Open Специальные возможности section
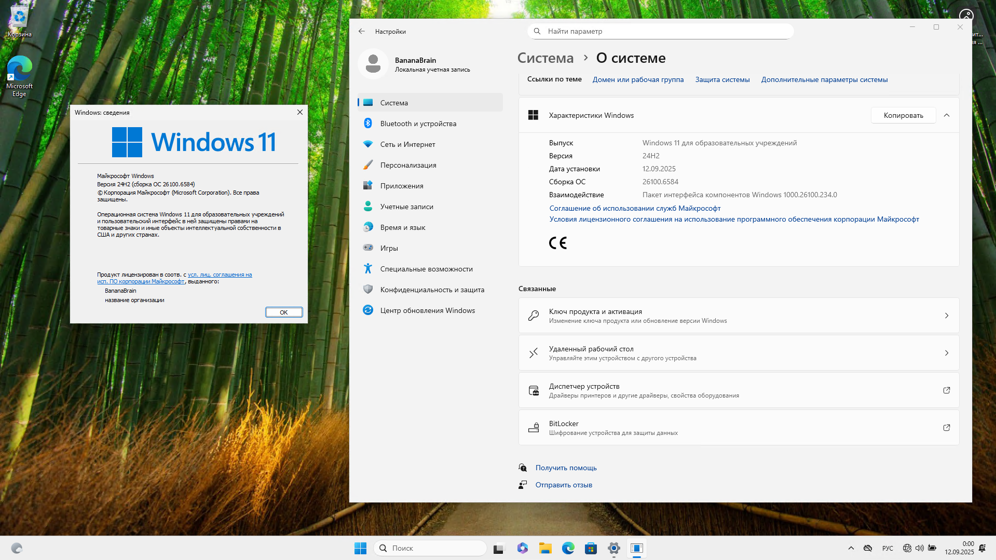The height and width of the screenshot is (560, 996). click(x=430, y=269)
